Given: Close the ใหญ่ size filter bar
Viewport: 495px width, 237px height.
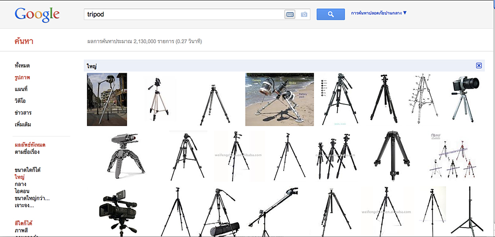Looking at the screenshot, I should click(479, 66).
